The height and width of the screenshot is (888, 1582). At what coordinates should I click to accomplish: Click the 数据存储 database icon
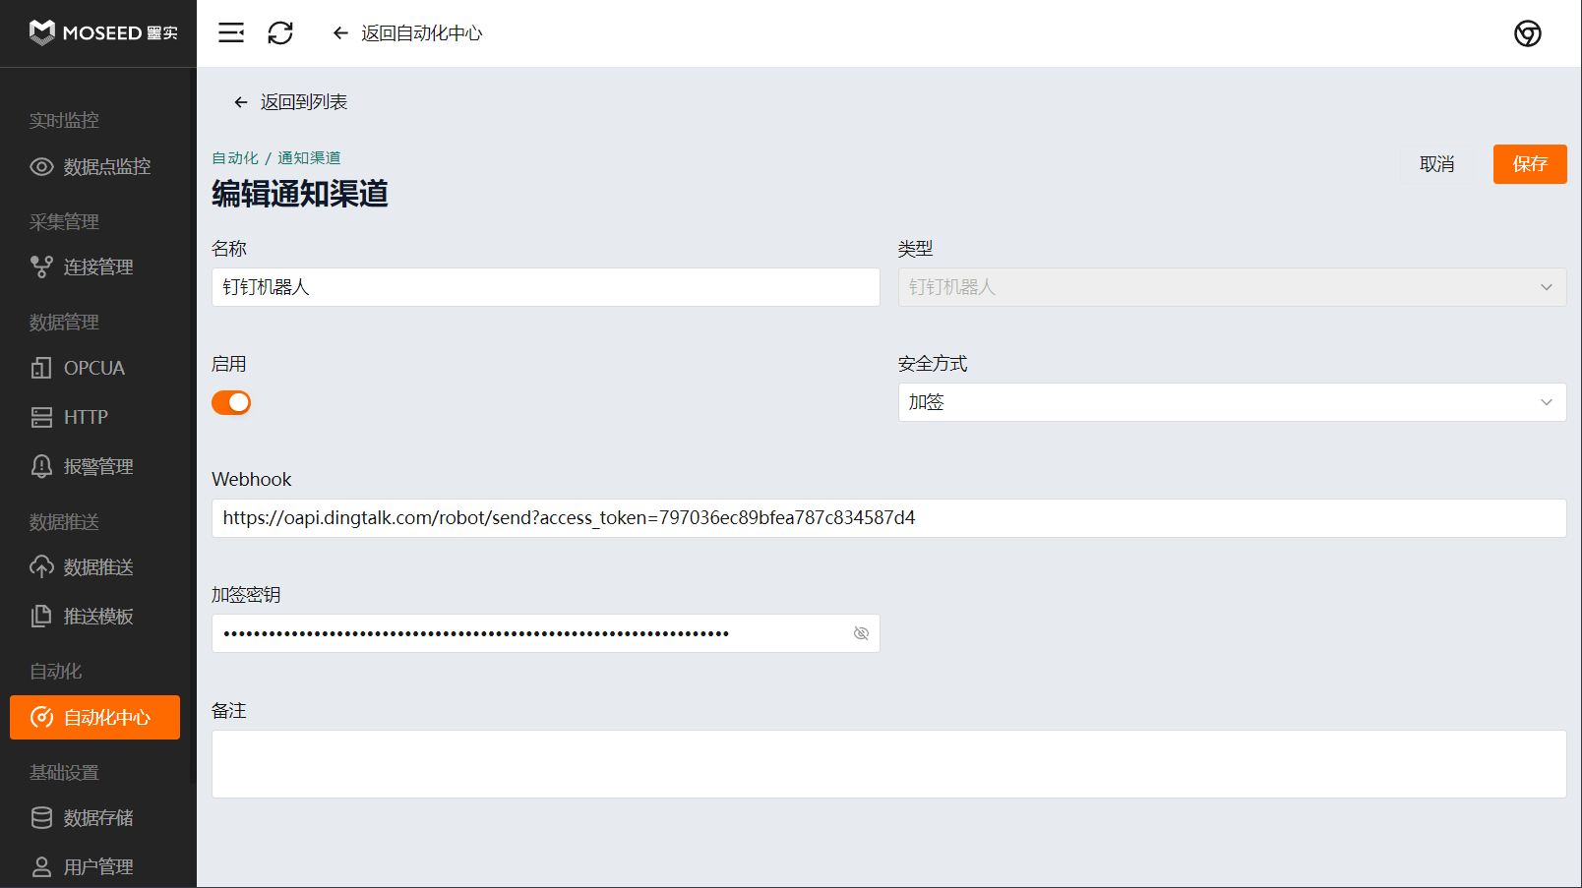[x=41, y=818]
